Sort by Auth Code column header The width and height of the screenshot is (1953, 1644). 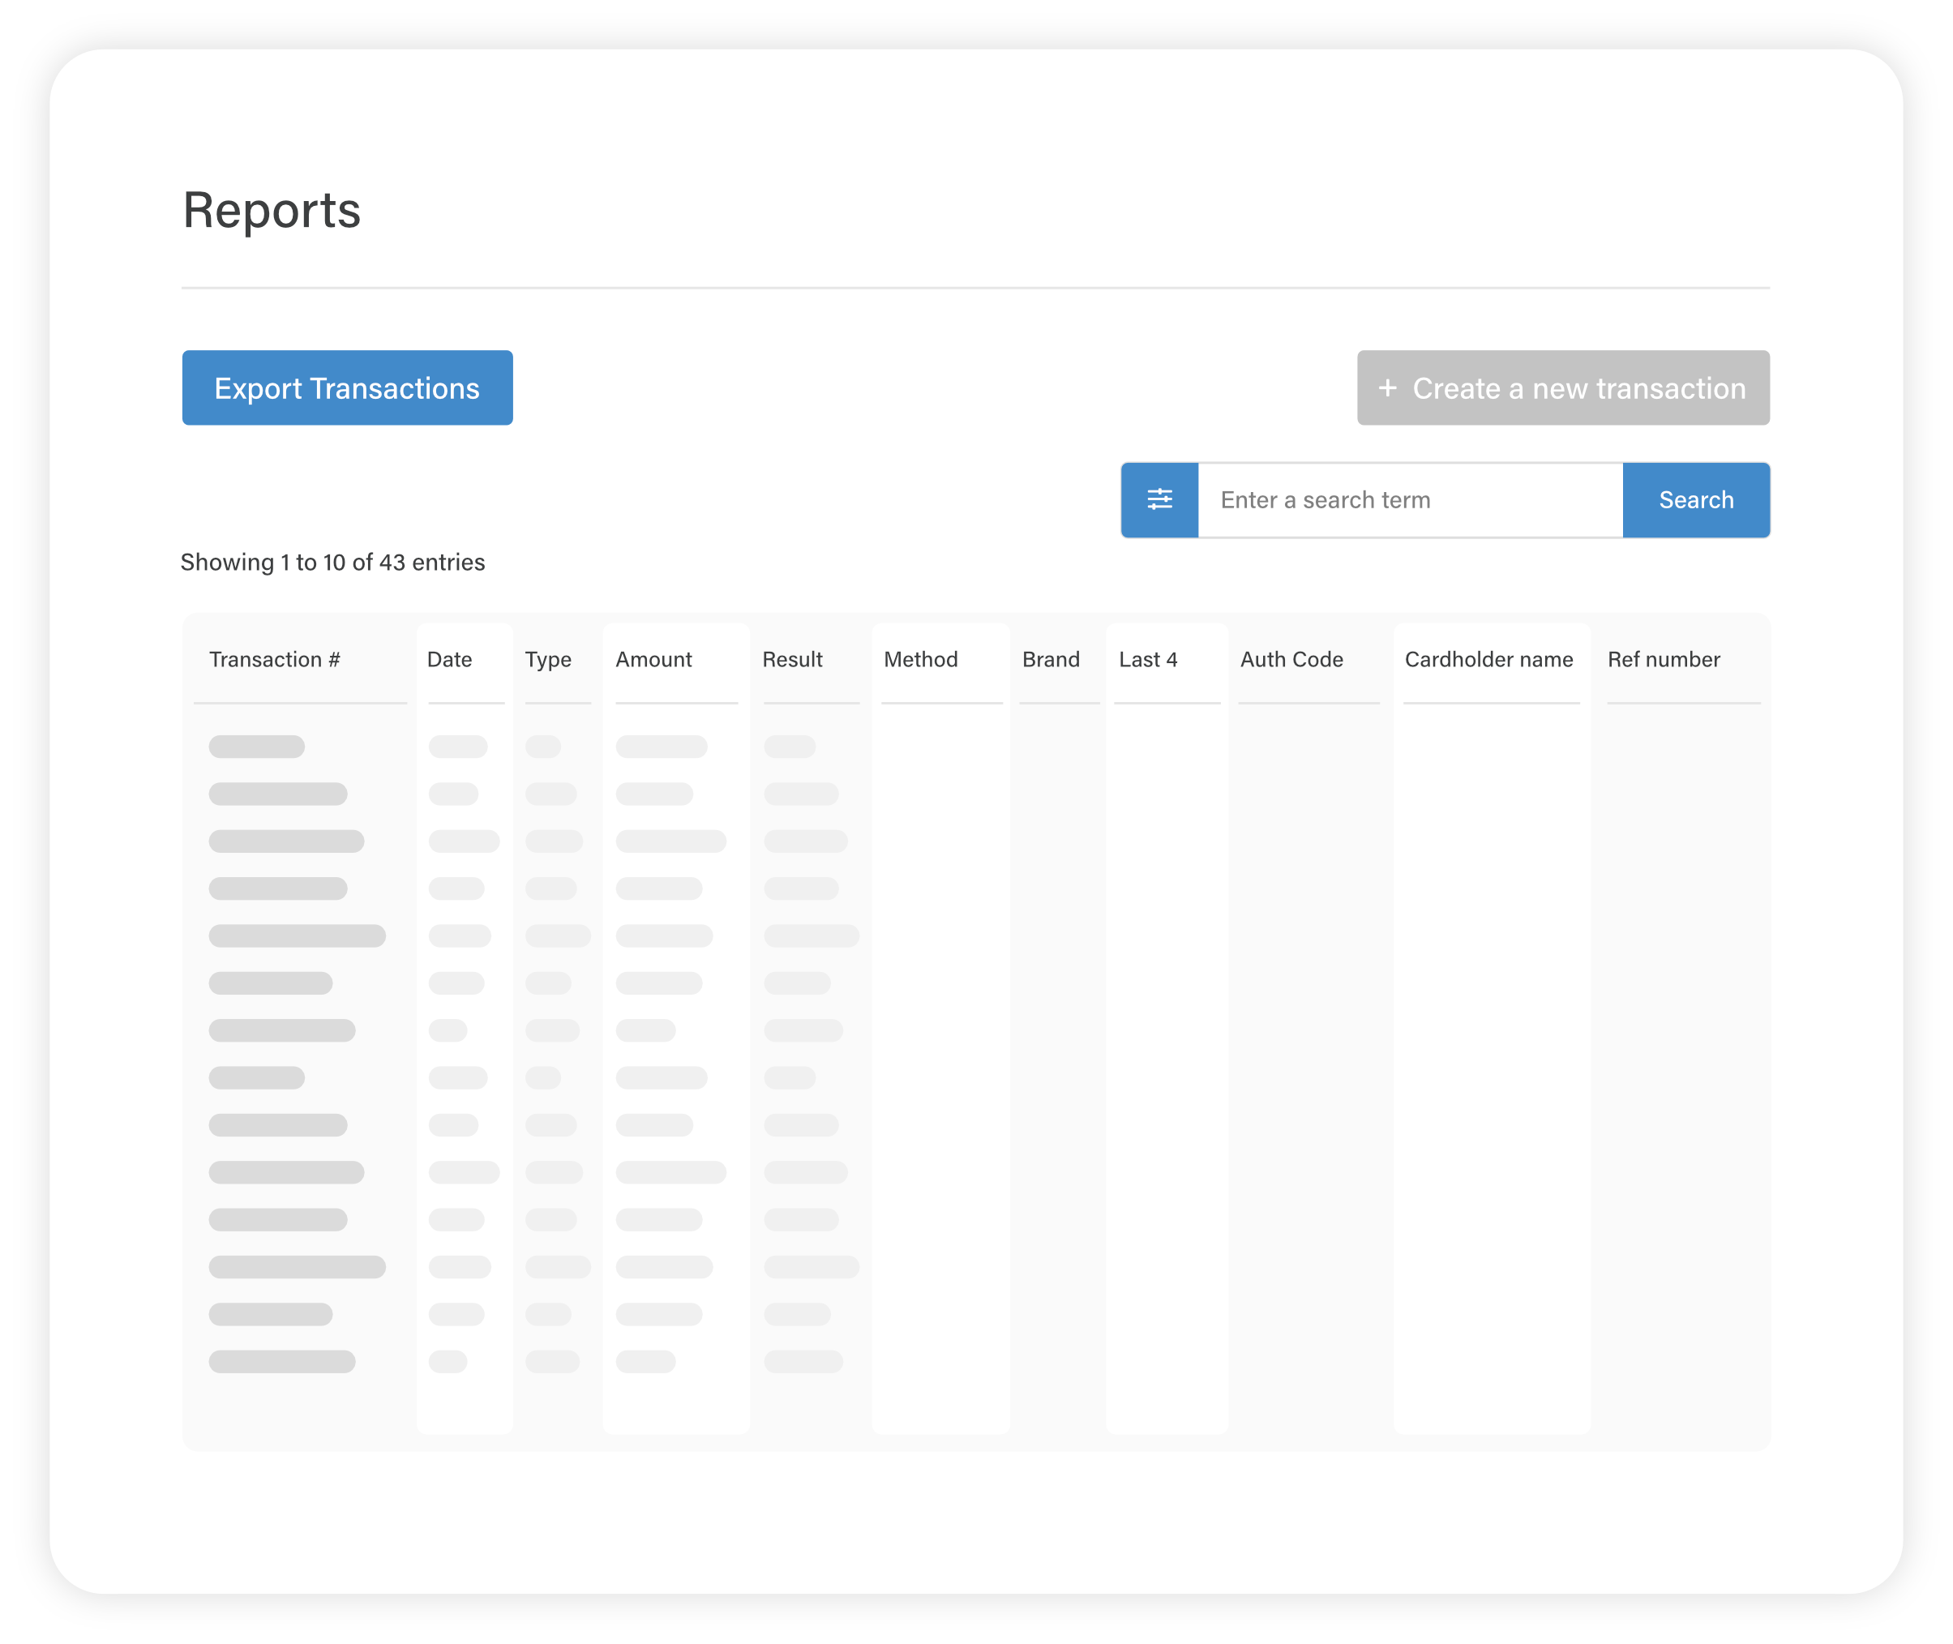[x=1291, y=659]
